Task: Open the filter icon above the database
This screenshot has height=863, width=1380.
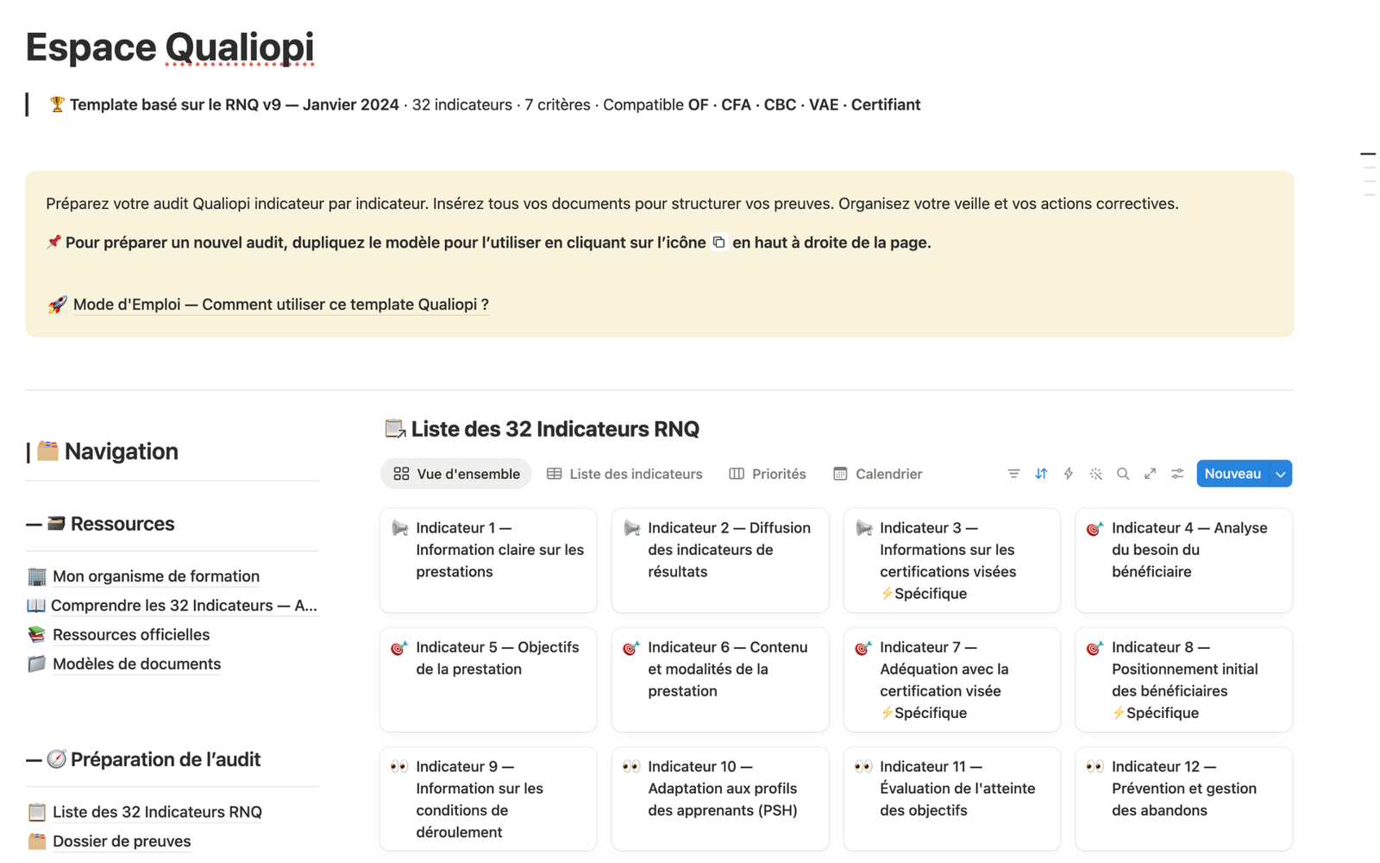Action: tap(1013, 473)
